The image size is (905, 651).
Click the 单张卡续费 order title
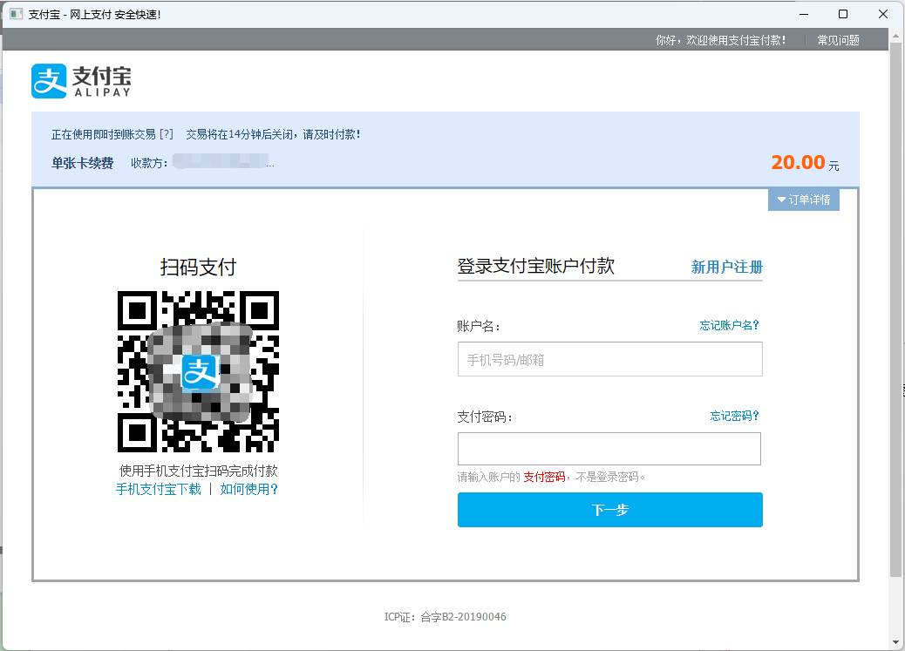[x=83, y=163]
